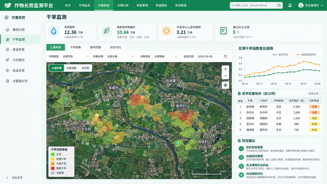Screen dimensions: 327x184
Task: Open the calendar icon in 监测日期 field
Action: (226, 57)
